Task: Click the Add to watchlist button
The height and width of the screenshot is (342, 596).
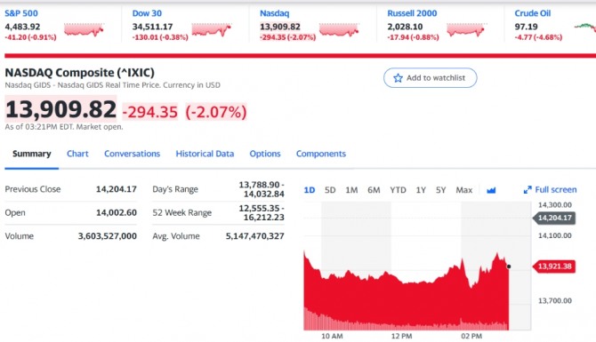Action: [x=431, y=78]
